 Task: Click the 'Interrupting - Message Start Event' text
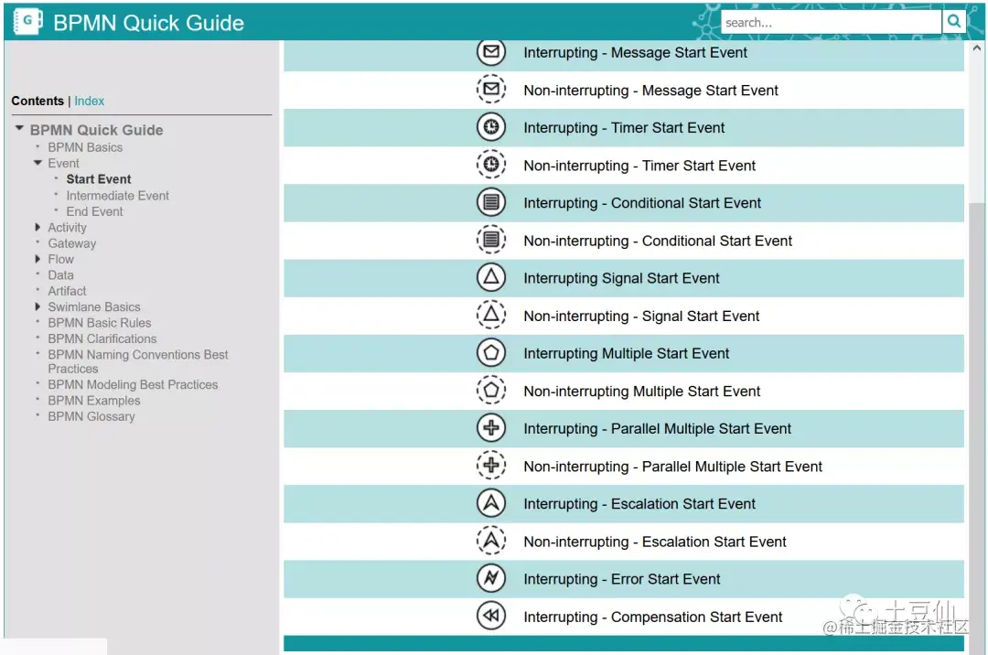click(635, 53)
